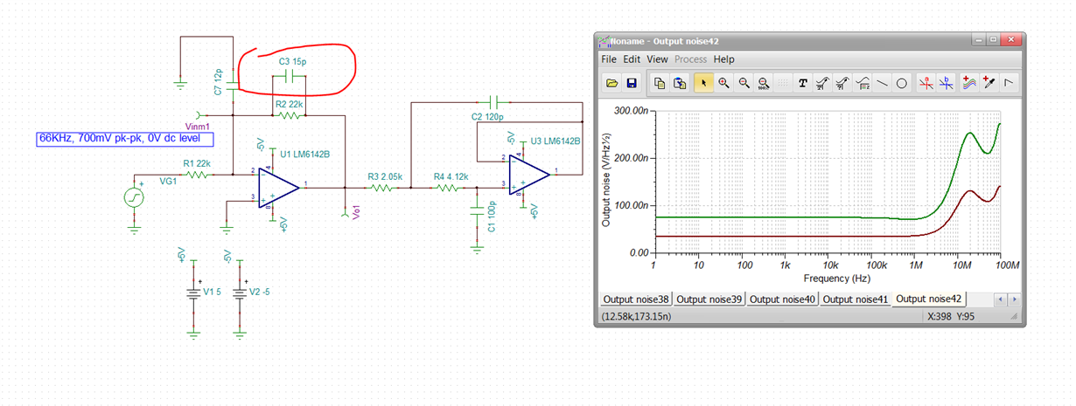Select the Zoom out magnifier tool
Screen dimensions: 1076x406
(744, 83)
